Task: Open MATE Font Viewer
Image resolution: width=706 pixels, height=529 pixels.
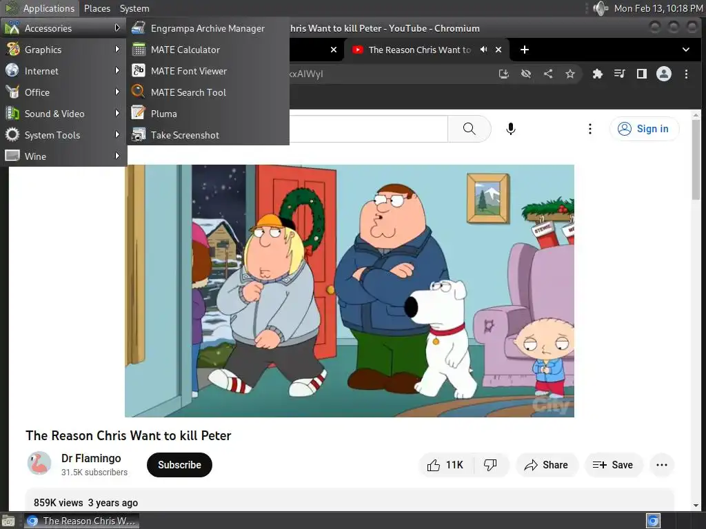Action: (208, 71)
